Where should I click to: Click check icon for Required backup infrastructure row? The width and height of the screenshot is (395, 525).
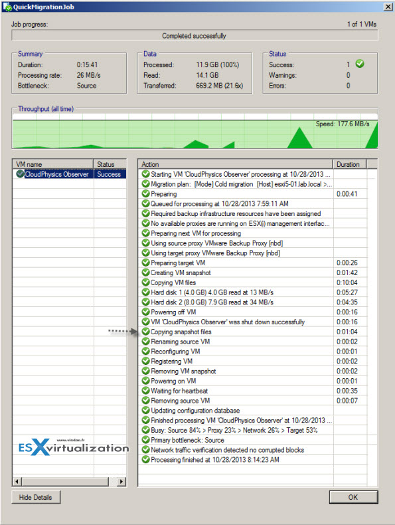[145, 213]
